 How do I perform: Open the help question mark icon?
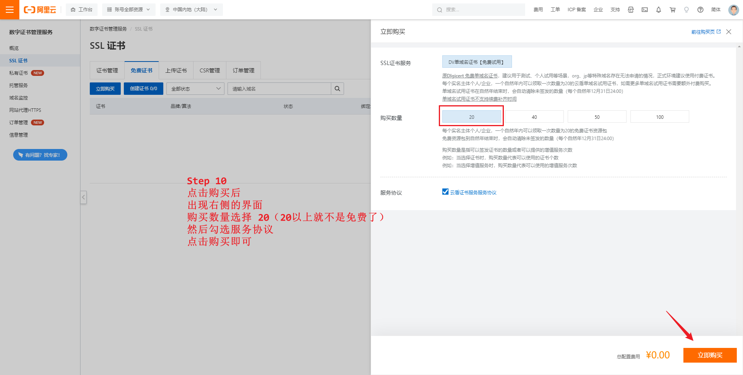[700, 10]
